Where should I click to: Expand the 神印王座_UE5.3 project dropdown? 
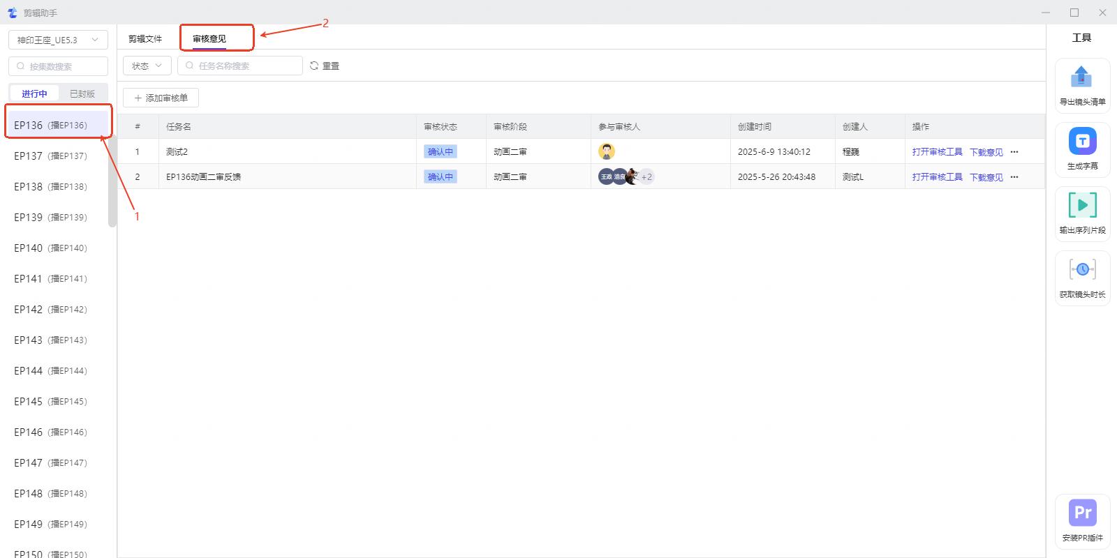58,40
